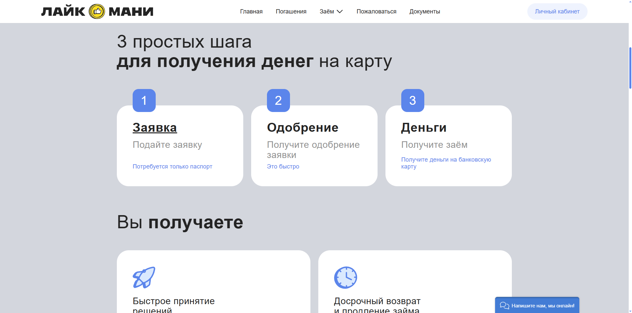Click the chat bubble icon in the online widget
The width and height of the screenshot is (632, 313).
coord(504,305)
